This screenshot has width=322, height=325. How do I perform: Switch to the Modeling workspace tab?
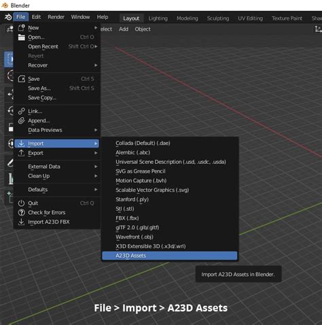coord(187,18)
